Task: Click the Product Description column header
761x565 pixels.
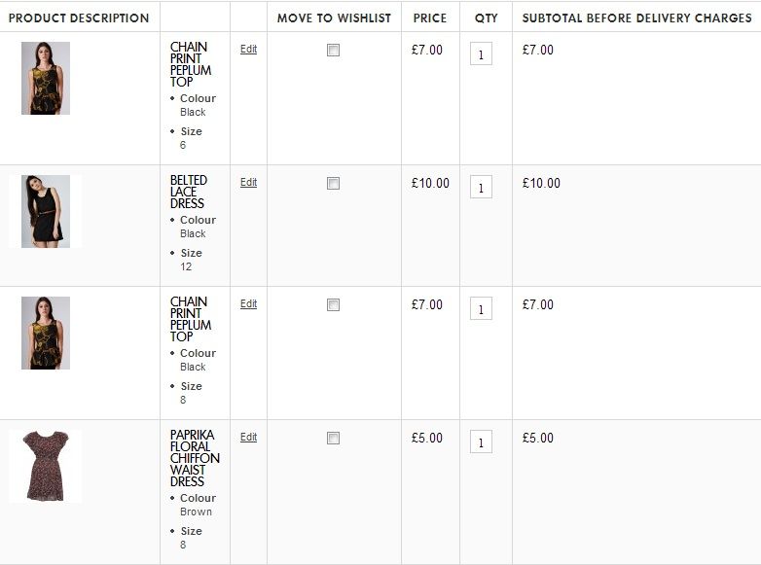Action: point(79,18)
